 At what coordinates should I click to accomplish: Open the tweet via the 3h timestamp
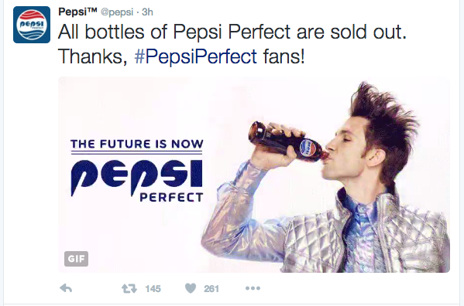[x=147, y=12]
